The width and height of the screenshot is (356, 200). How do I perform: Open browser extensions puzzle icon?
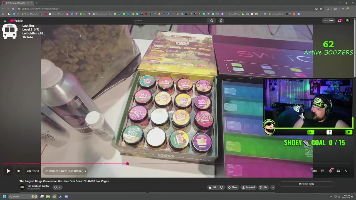click(328, 9)
